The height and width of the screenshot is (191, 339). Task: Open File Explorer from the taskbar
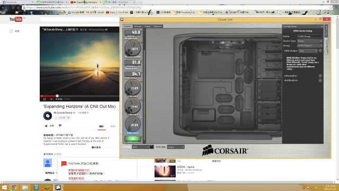tap(25, 187)
